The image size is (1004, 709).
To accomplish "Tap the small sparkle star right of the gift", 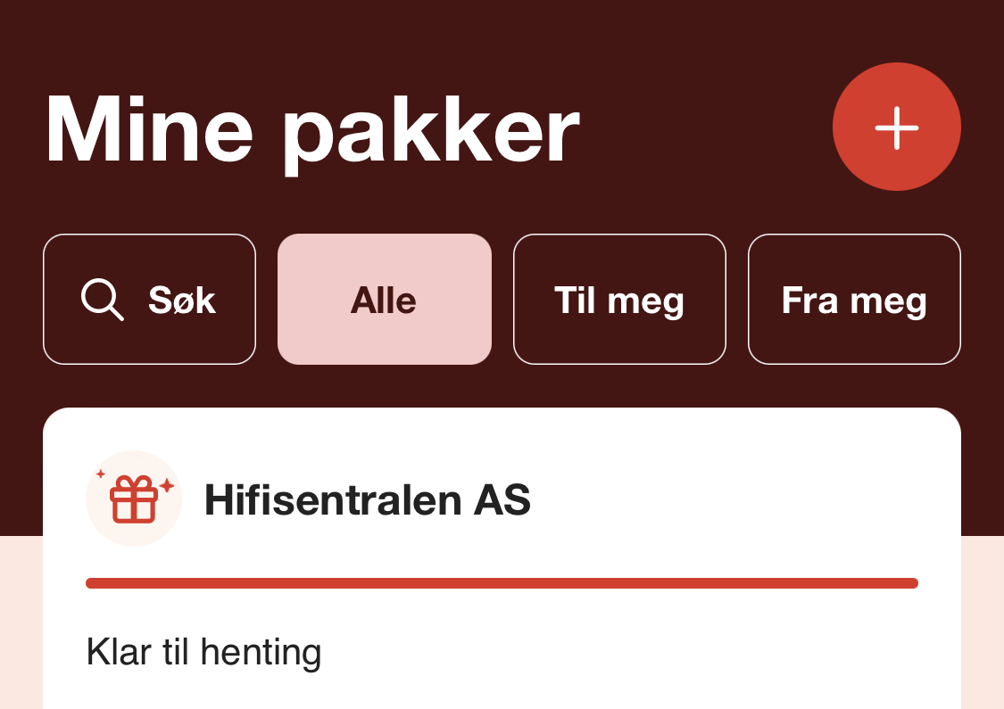I will point(167,486).
